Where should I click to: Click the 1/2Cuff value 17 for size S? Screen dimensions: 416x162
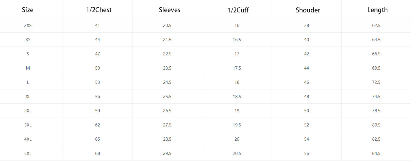coord(237,54)
